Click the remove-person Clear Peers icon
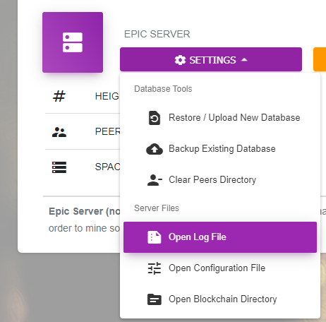This screenshot has height=322, width=326. click(155, 180)
